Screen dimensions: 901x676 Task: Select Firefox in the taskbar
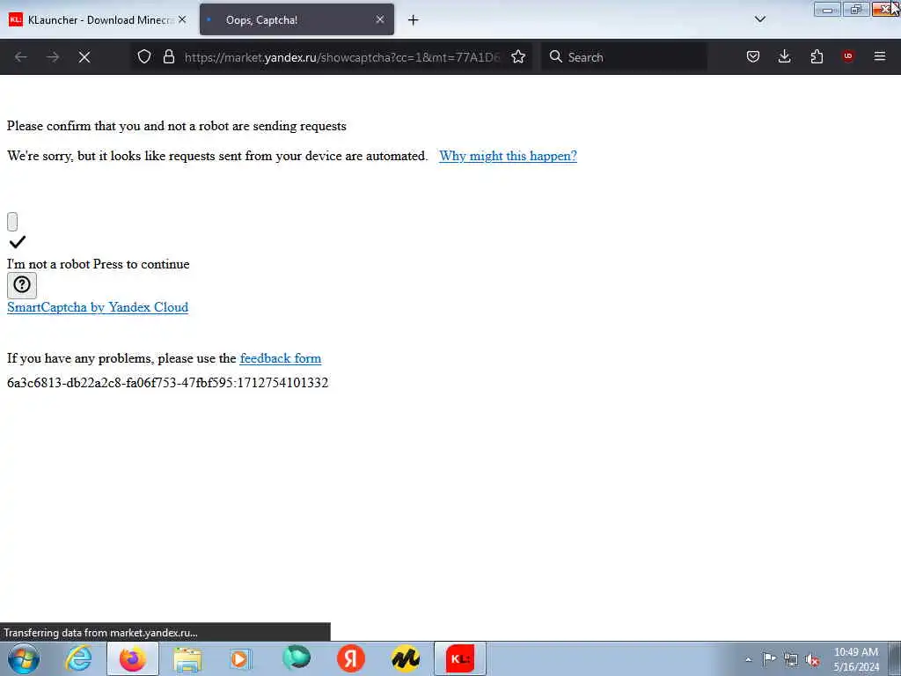[133, 658]
